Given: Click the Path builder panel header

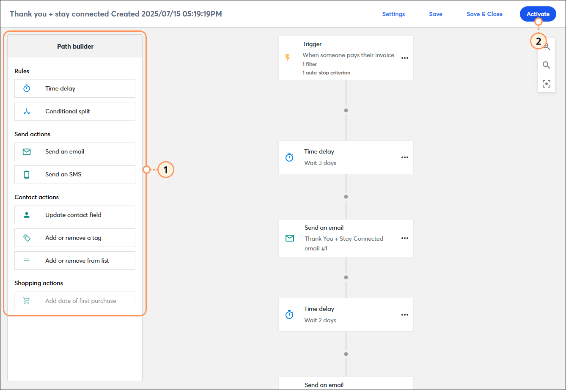Looking at the screenshot, I should point(75,46).
